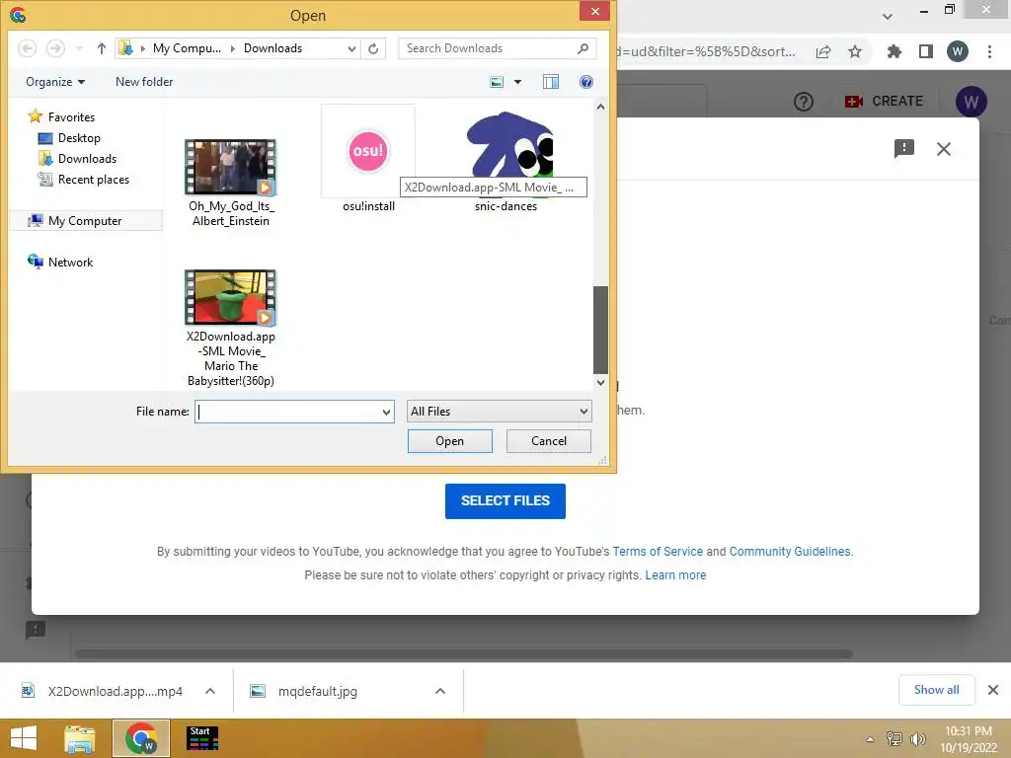Open Chrome tab search chevron
This screenshot has height=758, width=1011.
point(888,17)
